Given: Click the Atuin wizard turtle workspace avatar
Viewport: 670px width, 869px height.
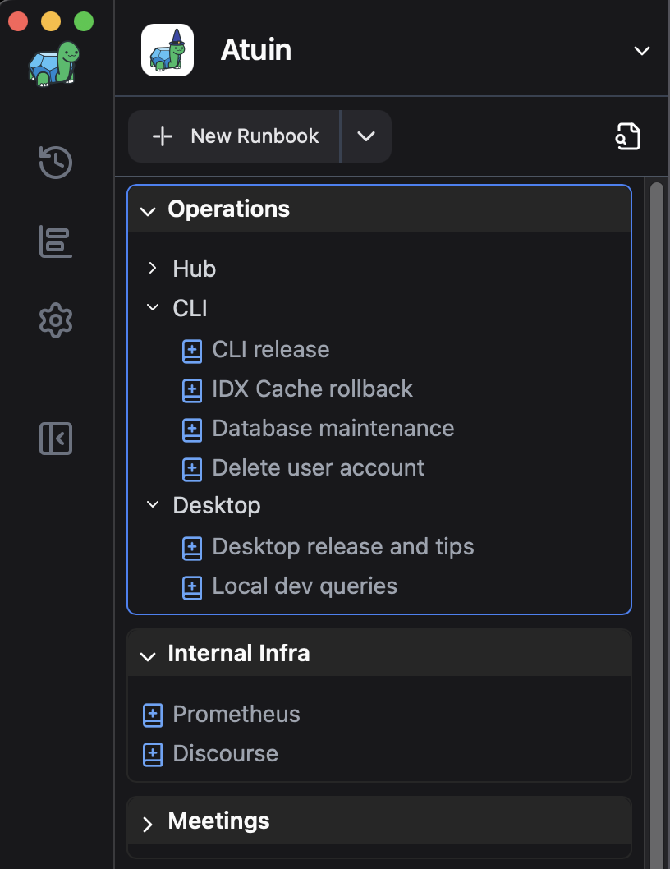Looking at the screenshot, I should click(x=167, y=50).
